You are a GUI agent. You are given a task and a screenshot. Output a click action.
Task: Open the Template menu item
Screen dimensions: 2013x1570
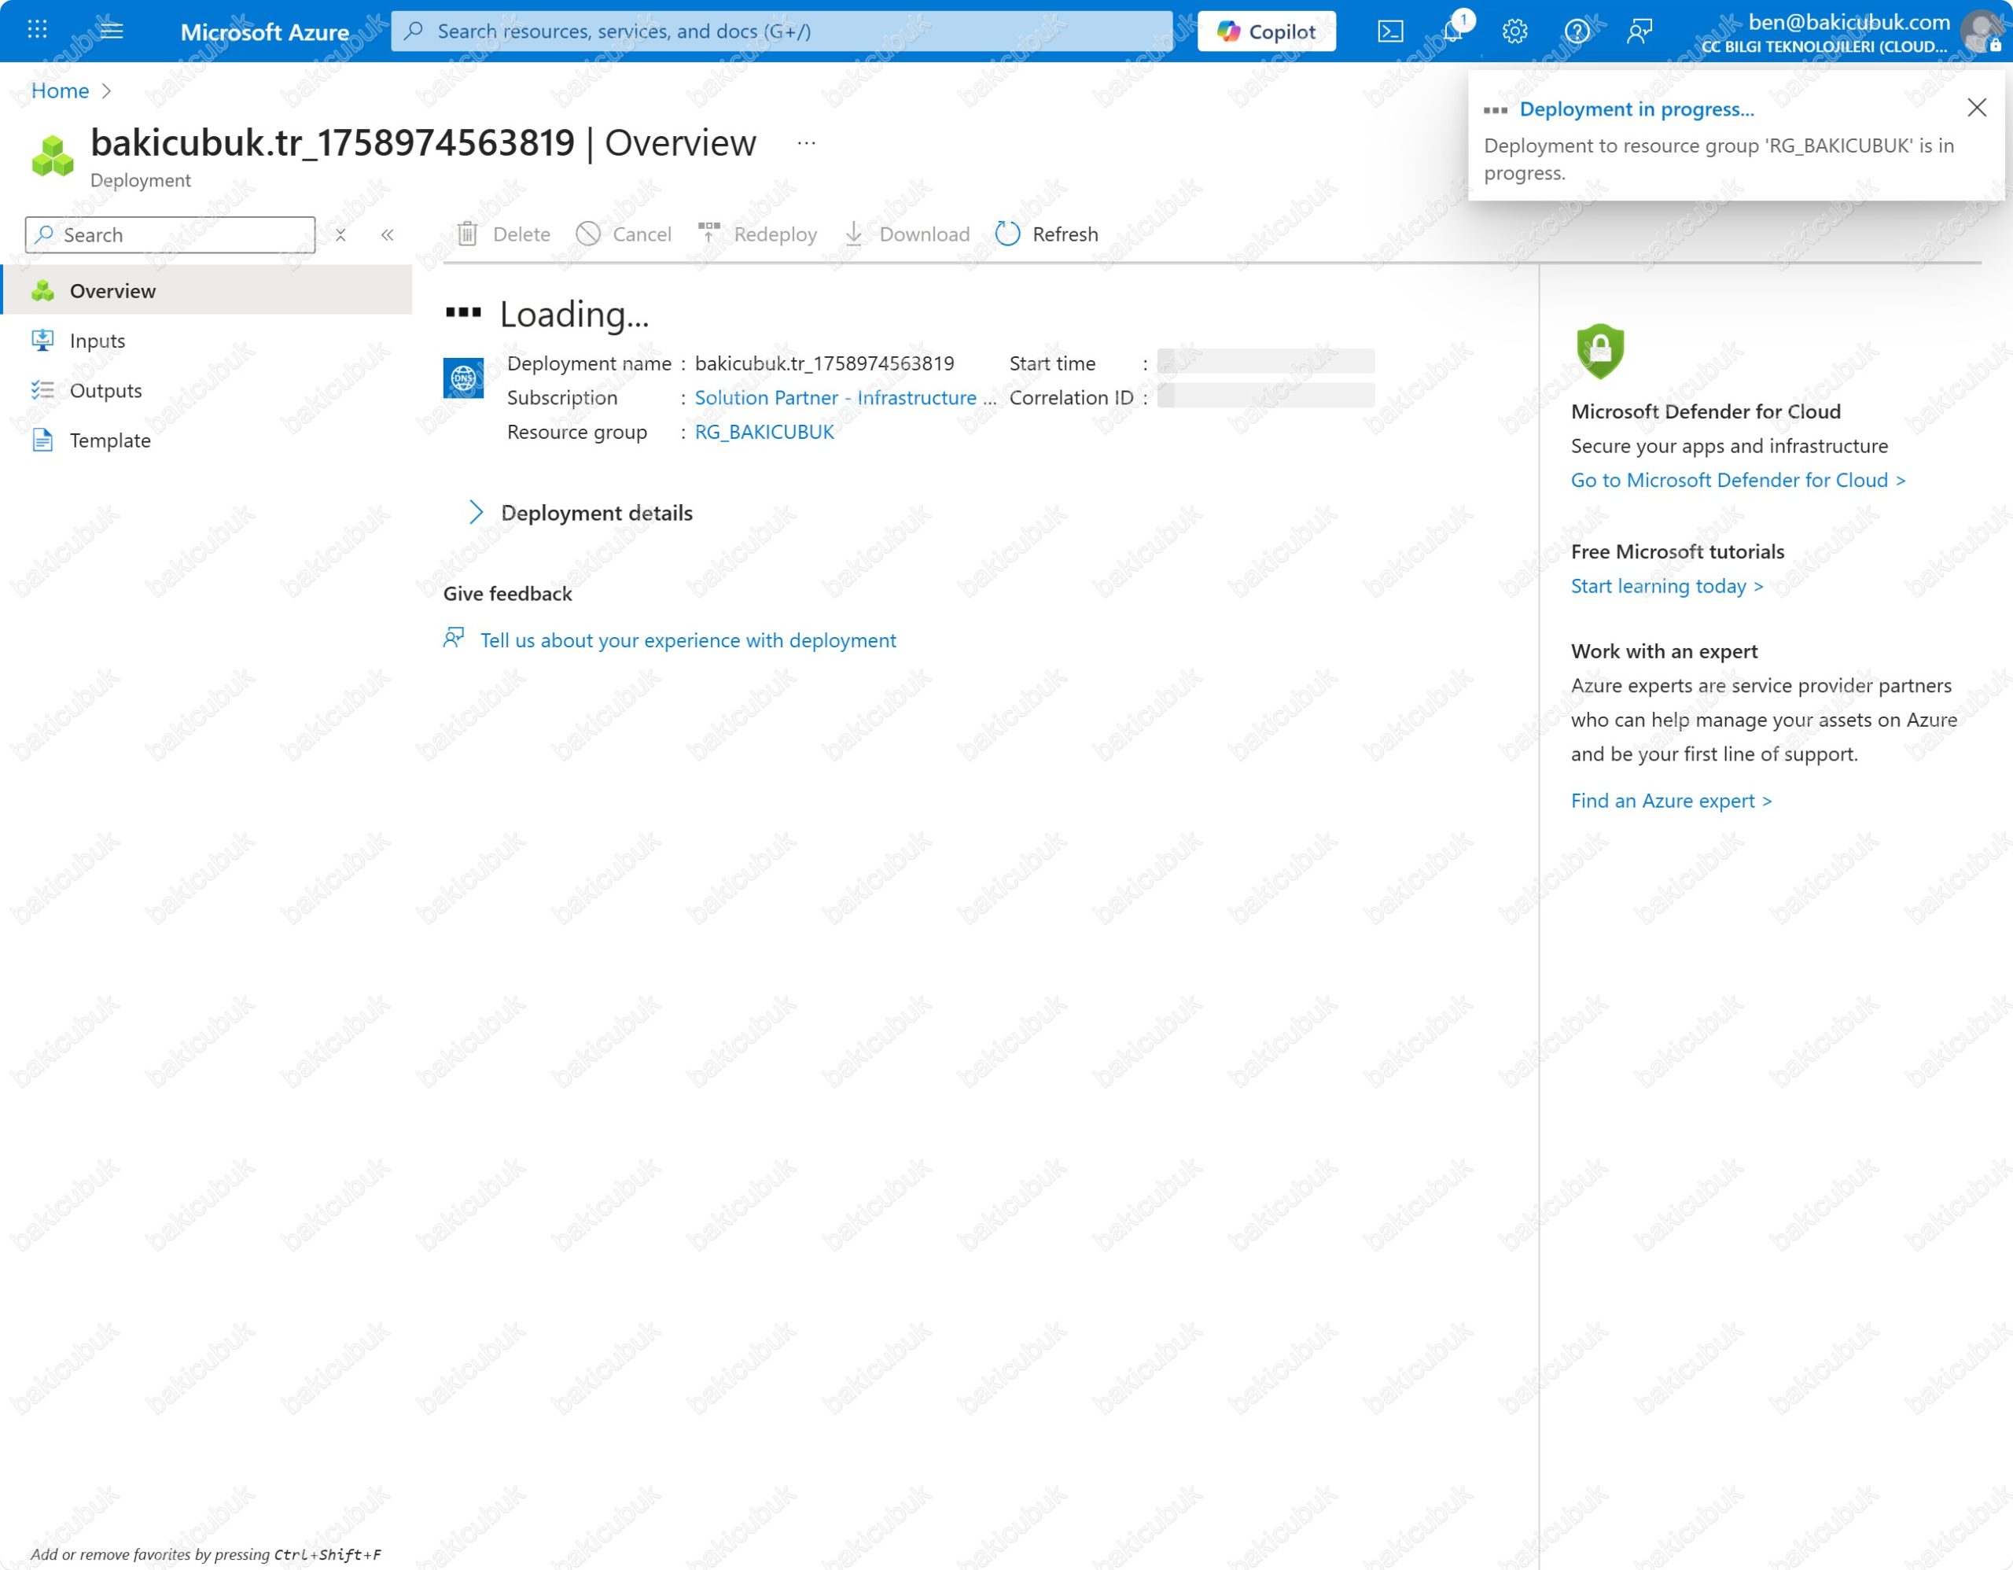coord(109,440)
